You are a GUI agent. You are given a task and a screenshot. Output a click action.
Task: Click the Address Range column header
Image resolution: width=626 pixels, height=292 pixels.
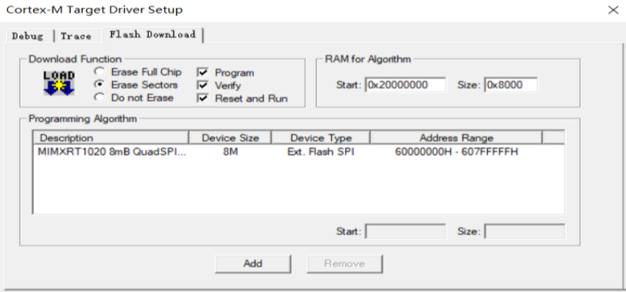(456, 138)
